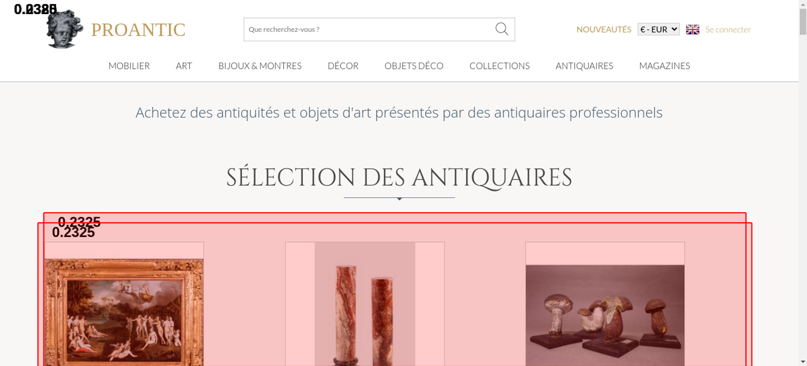Open the framed nymphs painting thumbnail

[124, 312]
